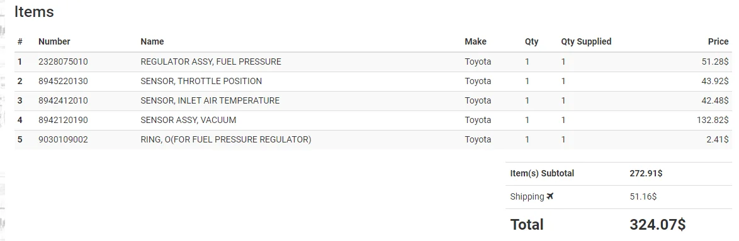Click the Item(s) Subtotal amount 272.91$

click(646, 173)
